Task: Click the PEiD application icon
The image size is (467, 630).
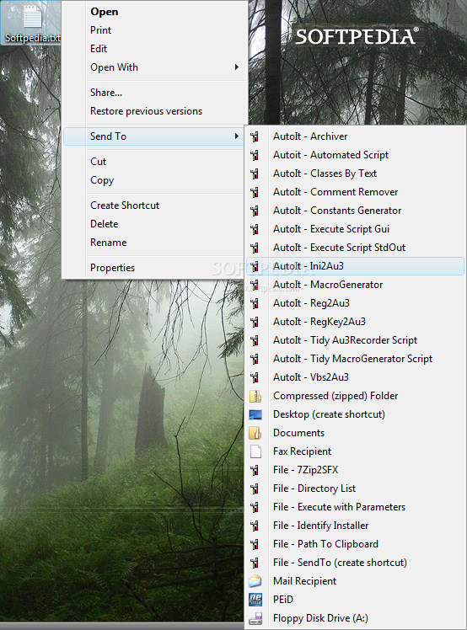Action: [x=255, y=600]
